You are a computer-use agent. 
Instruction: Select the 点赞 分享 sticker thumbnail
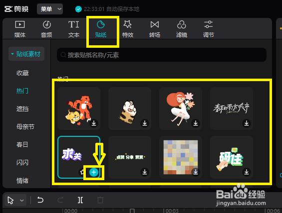pos(130,157)
